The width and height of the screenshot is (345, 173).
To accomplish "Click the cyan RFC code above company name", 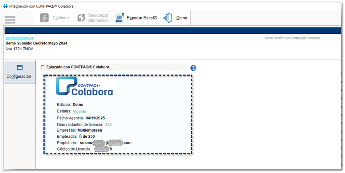I will tap(19, 38).
